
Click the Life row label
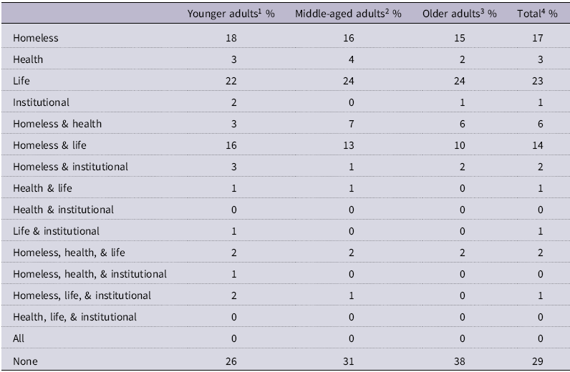[21, 81]
